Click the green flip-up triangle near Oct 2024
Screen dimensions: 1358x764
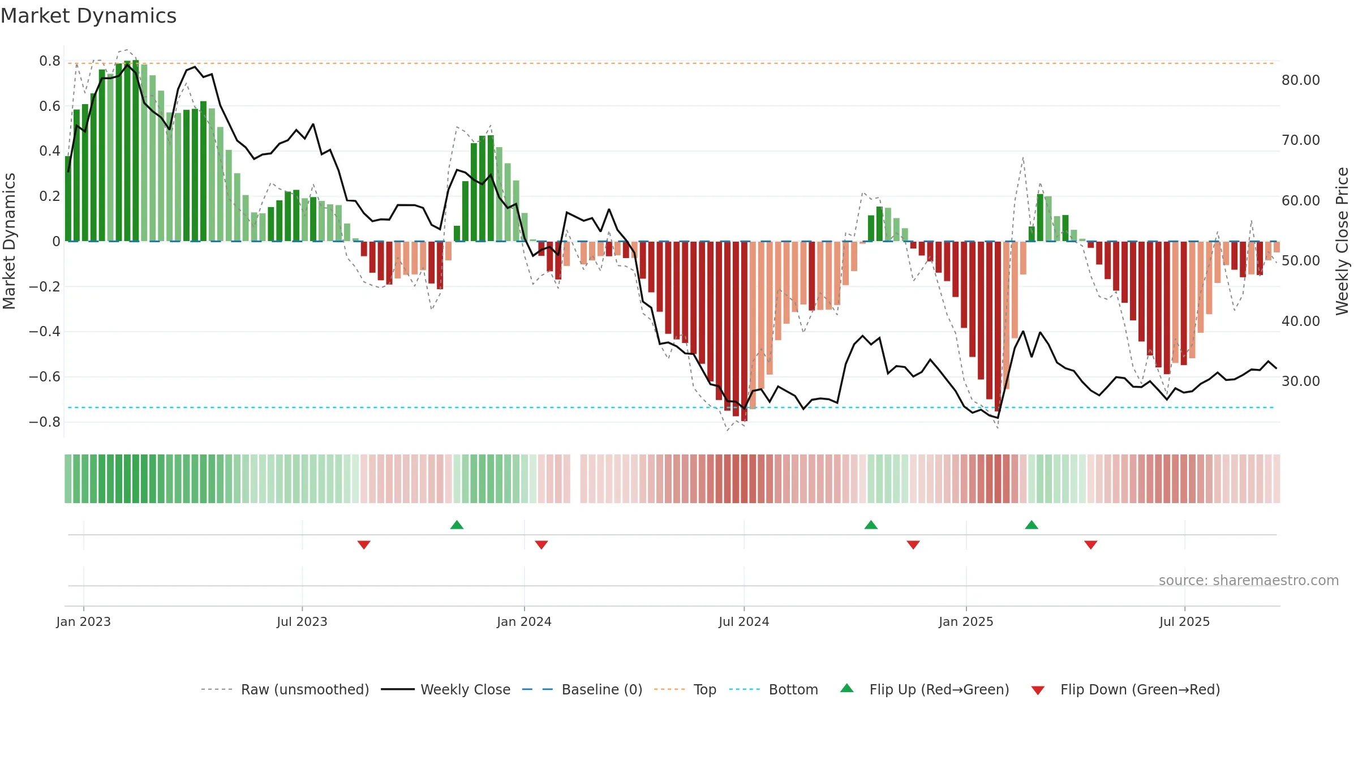(871, 525)
